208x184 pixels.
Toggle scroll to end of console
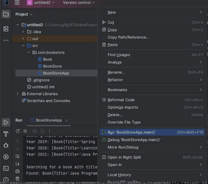[x=18, y=163]
